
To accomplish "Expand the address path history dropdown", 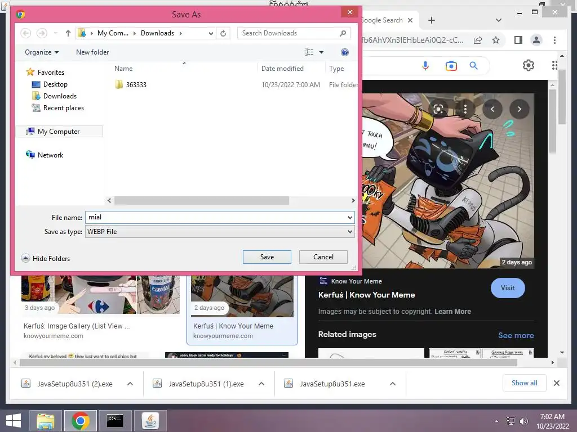I will coord(211,33).
